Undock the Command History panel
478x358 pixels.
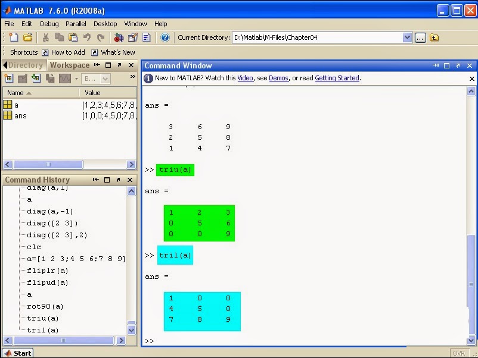pos(118,180)
